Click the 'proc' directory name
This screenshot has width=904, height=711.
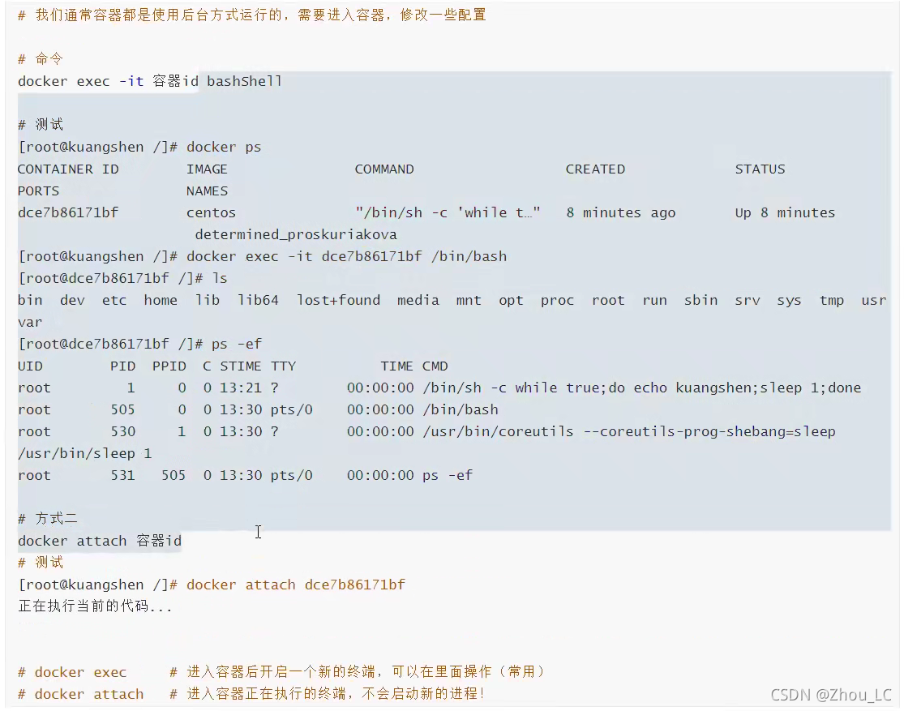(x=558, y=301)
